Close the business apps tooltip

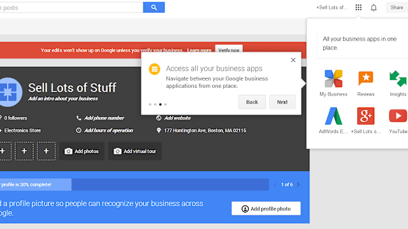pos(293,60)
